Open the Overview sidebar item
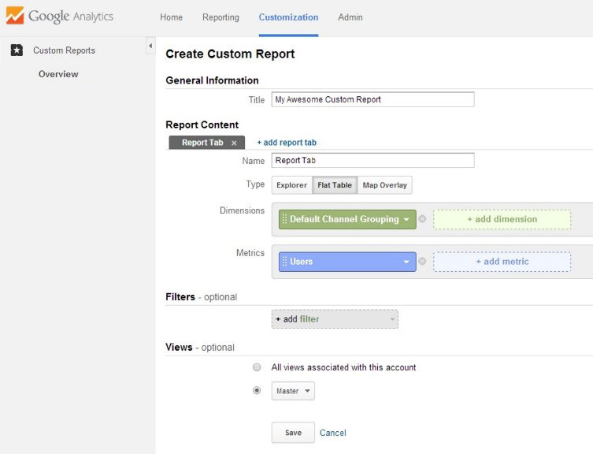The width and height of the screenshot is (593, 454). (58, 74)
